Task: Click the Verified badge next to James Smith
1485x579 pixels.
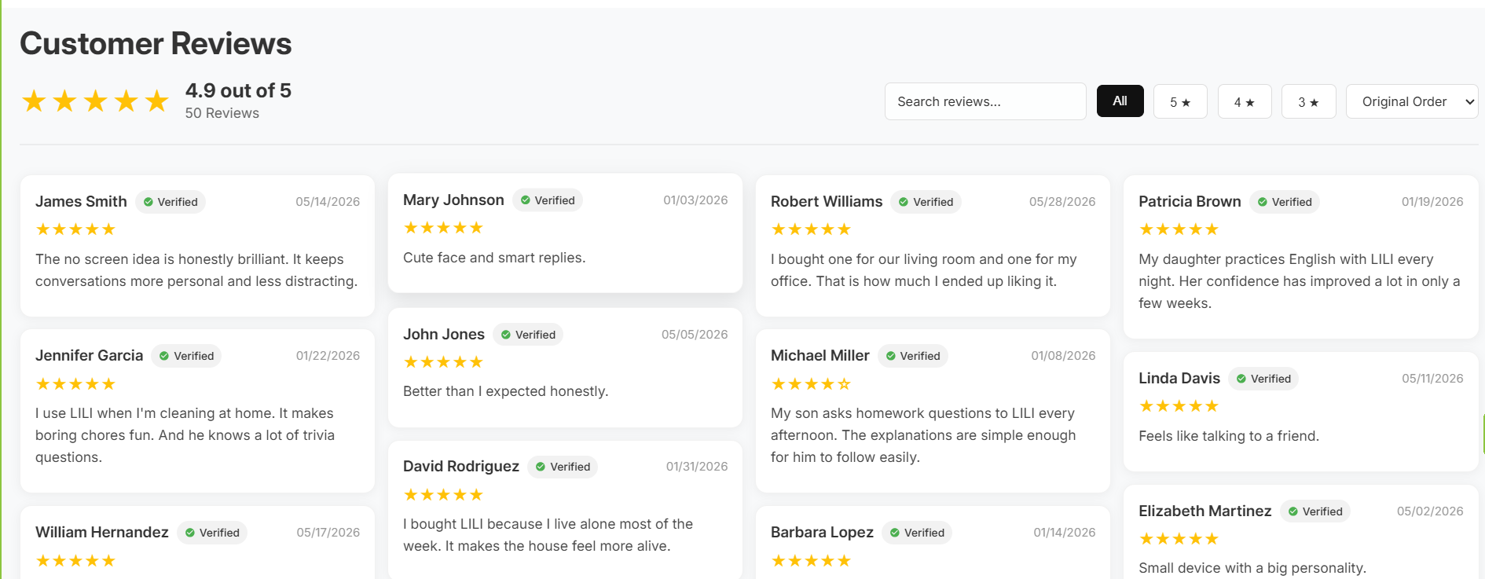Action: coord(170,202)
